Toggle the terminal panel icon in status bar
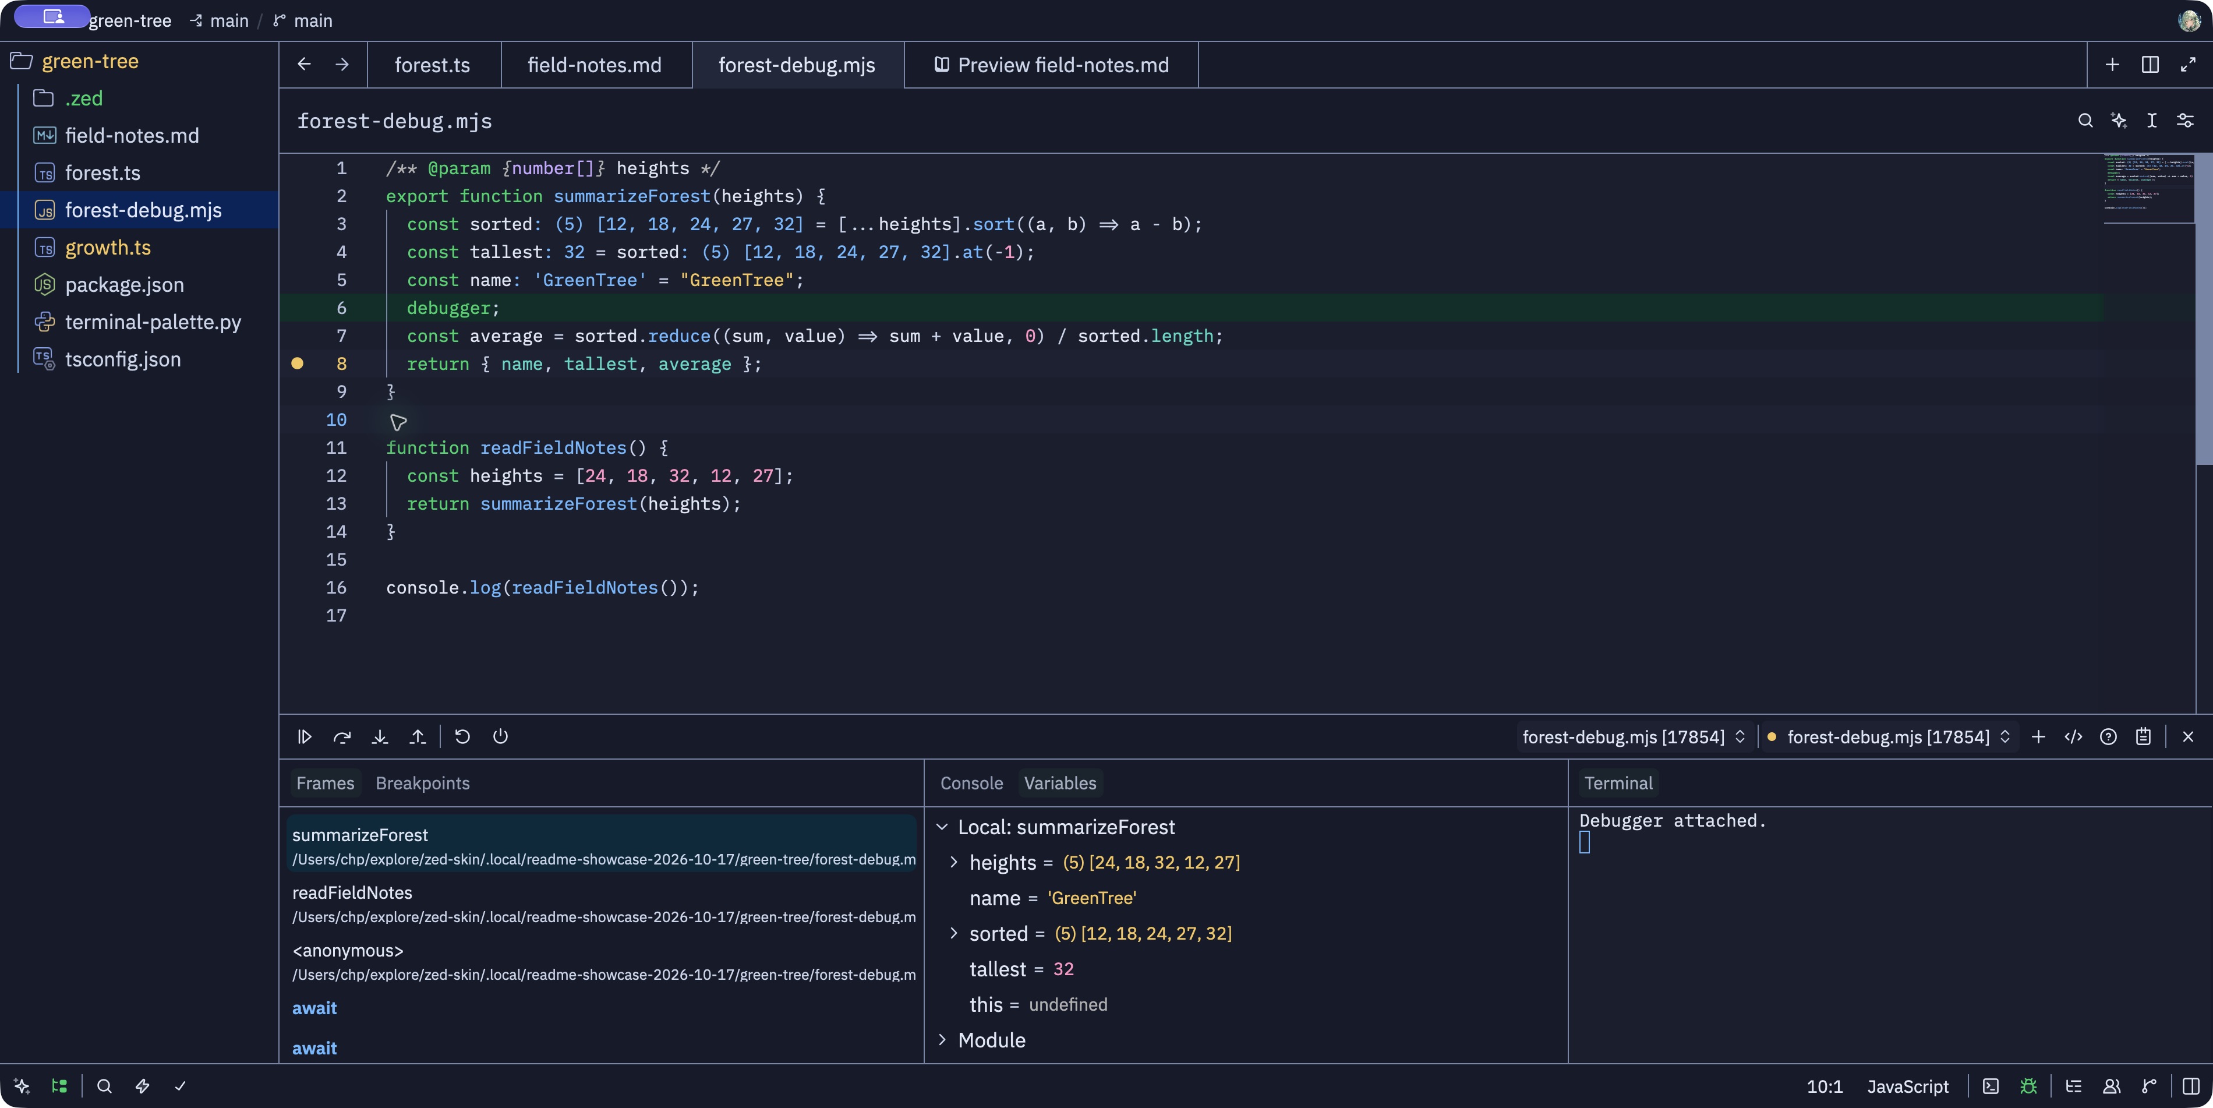 coord(1991,1086)
